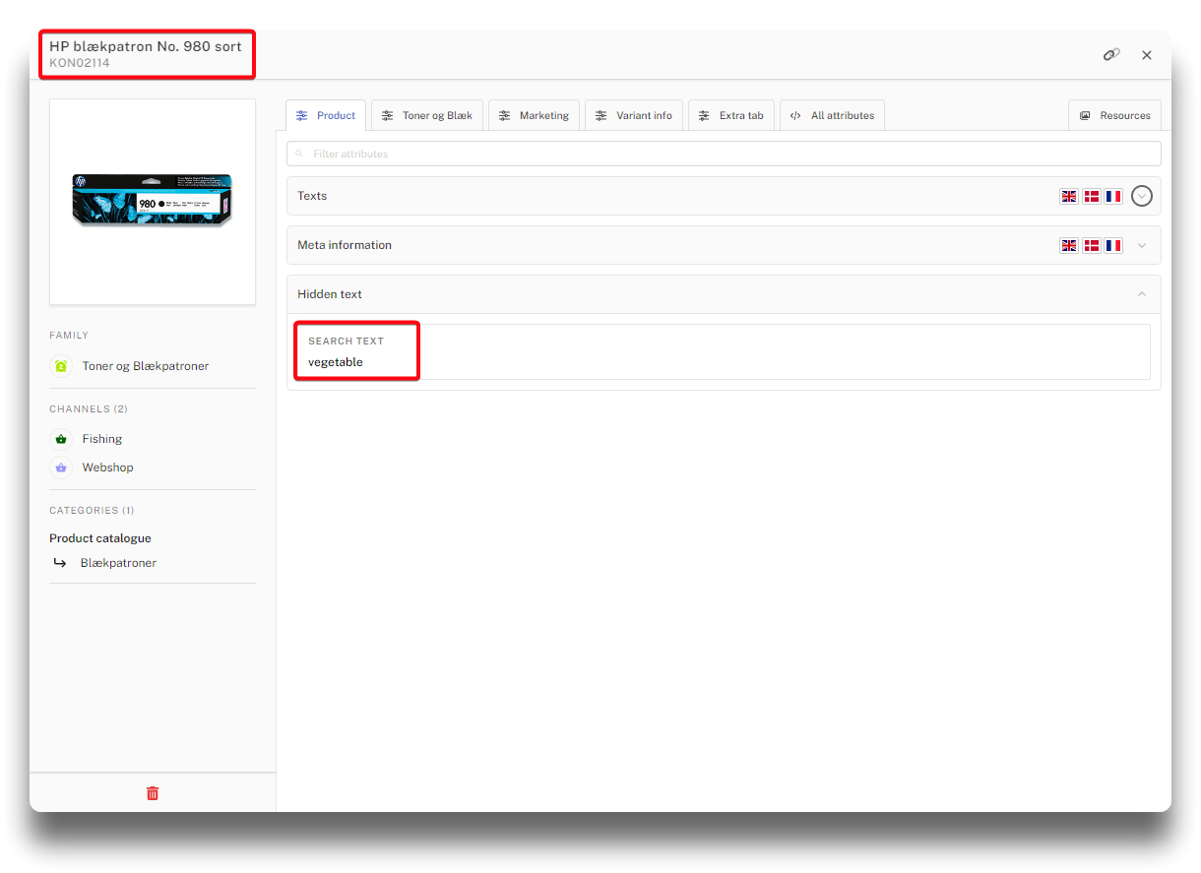Click the Fishing channel basket icon
Image resolution: width=1201 pixels, height=873 pixels.
pos(61,439)
